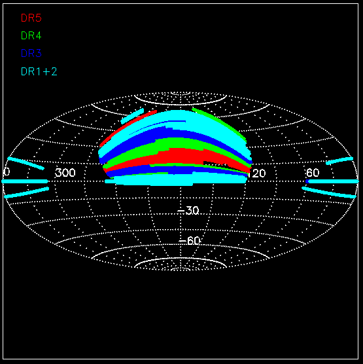
Task: Click the horizontal cyan stripe at the far left
Action: pos(25,181)
